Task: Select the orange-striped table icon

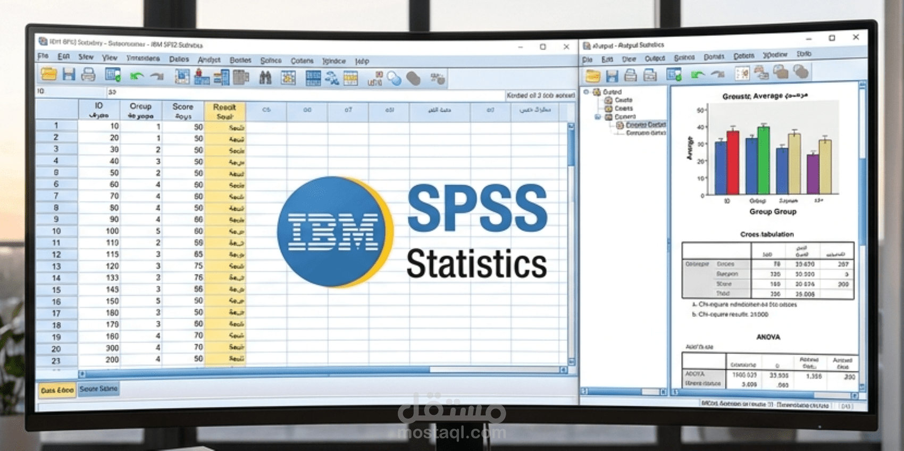Action: [350, 79]
